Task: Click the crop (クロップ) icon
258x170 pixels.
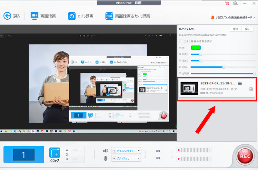Action: (x=55, y=153)
